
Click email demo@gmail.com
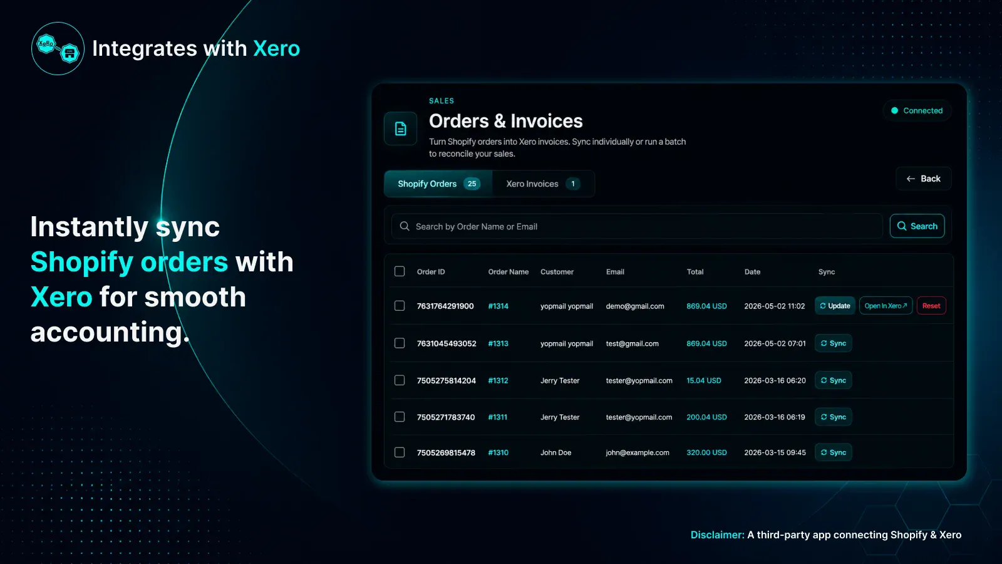click(635, 306)
